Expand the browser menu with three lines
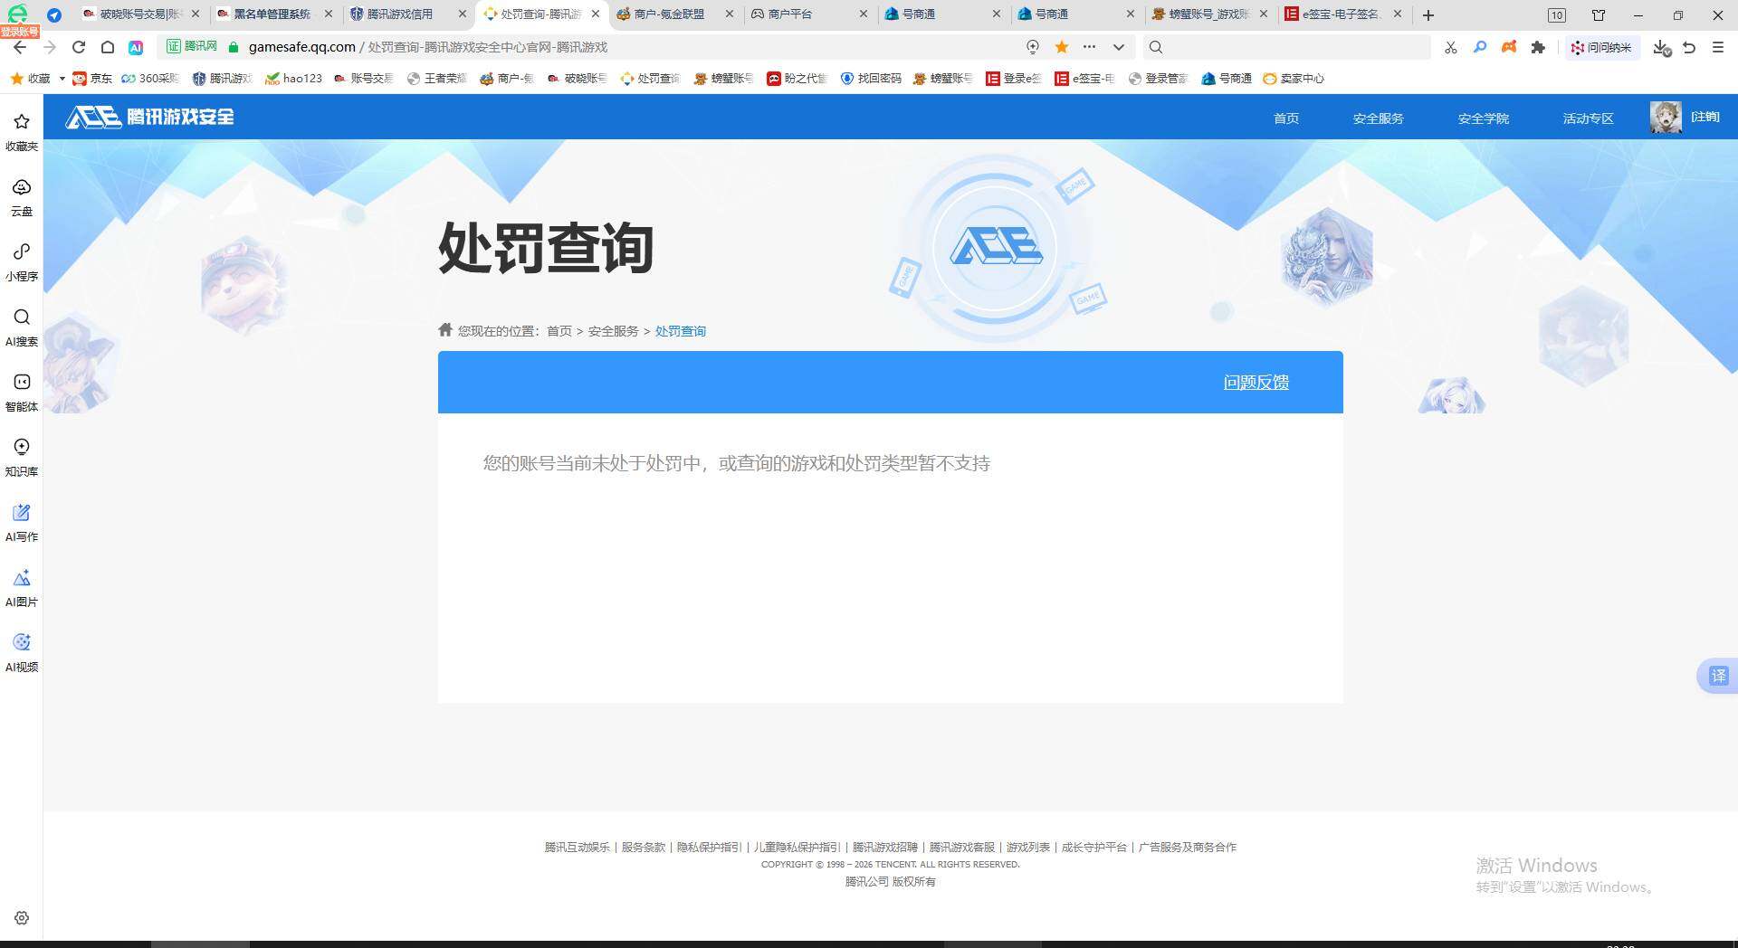This screenshot has height=948, width=1738. (x=1717, y=47)
